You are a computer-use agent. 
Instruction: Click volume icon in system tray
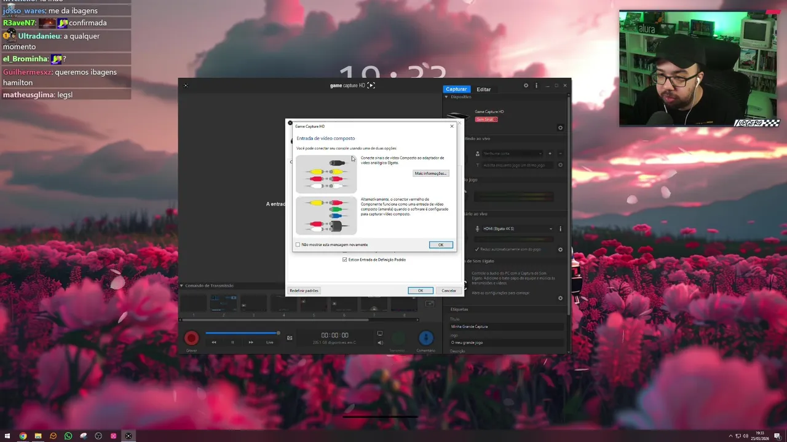tap(746, 436)
